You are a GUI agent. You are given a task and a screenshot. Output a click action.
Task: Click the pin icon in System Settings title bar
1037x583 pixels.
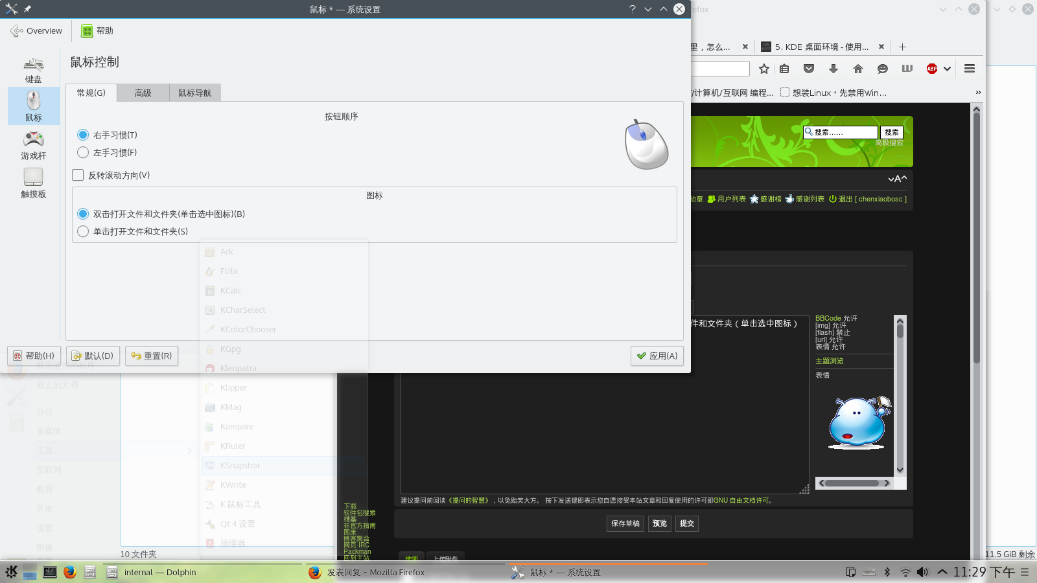tap(27, 9)
